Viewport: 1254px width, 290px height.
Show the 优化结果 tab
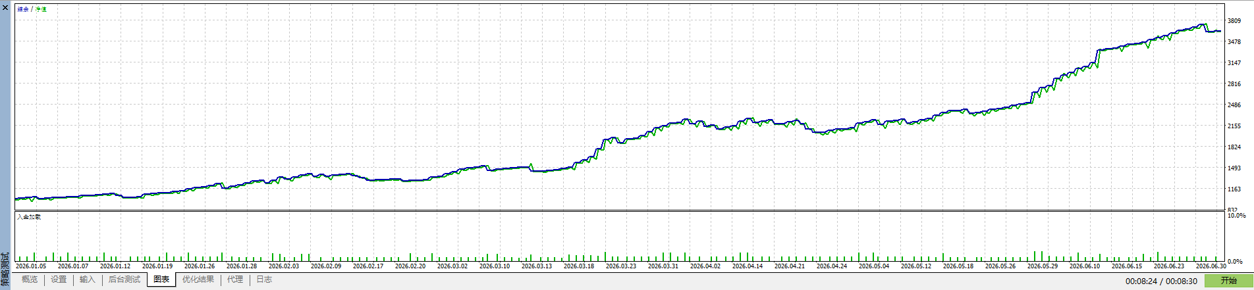[x=198, y=279]
